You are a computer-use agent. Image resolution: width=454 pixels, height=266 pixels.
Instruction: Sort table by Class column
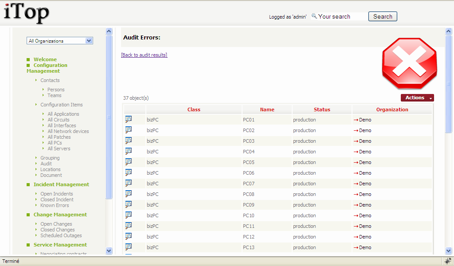click(194, 110)
